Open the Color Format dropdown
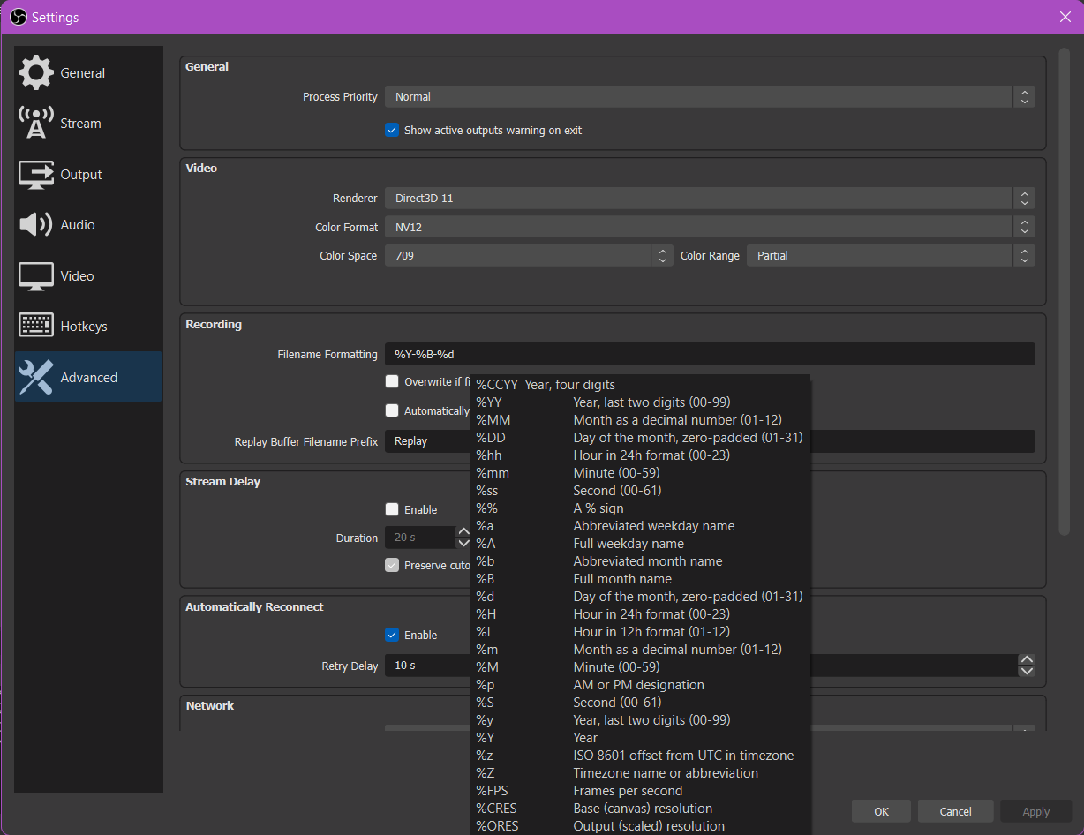 point(710,227)
